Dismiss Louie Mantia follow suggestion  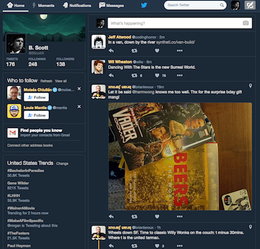tap(79, 107)
